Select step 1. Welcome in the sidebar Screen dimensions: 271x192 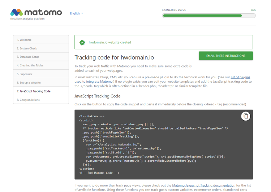[x=41, y=40]
